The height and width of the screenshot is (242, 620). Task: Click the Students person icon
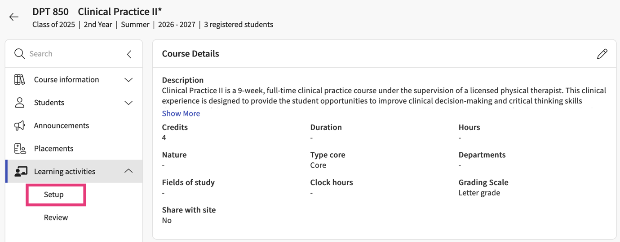[x=19, y=103]
